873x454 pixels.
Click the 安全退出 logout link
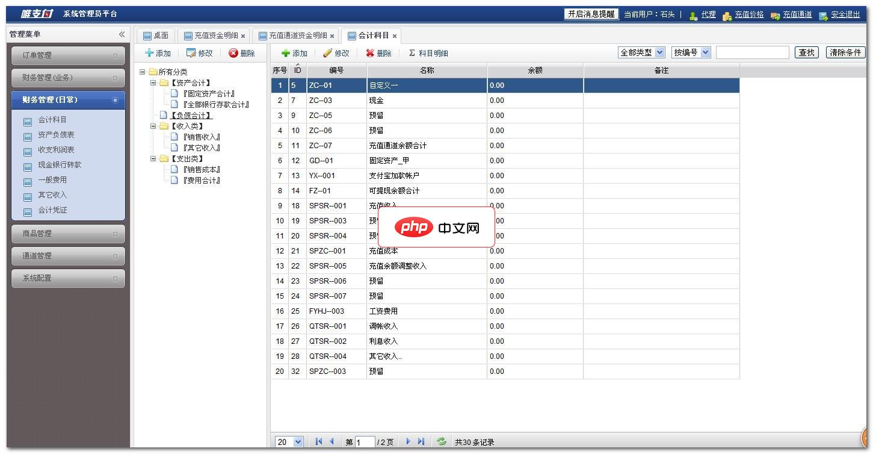[x=845, y=14]
